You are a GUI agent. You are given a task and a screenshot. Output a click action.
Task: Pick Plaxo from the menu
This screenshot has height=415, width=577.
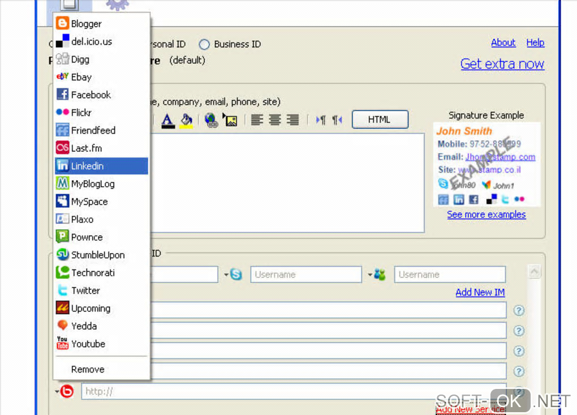coord(101,220)
